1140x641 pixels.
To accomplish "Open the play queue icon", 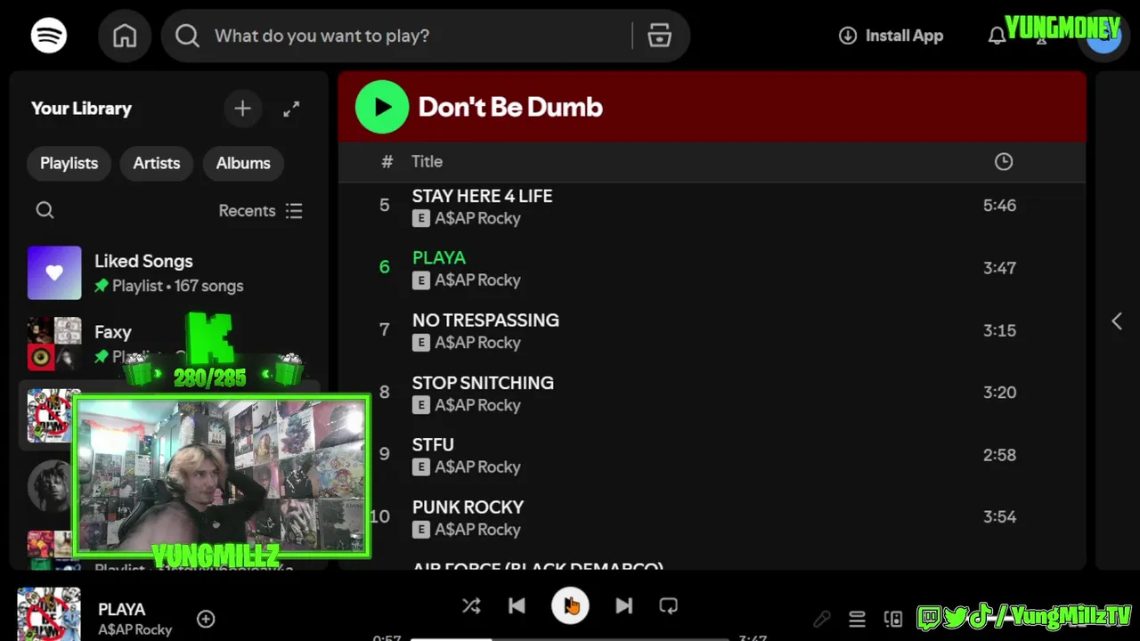I will point(857,619).
